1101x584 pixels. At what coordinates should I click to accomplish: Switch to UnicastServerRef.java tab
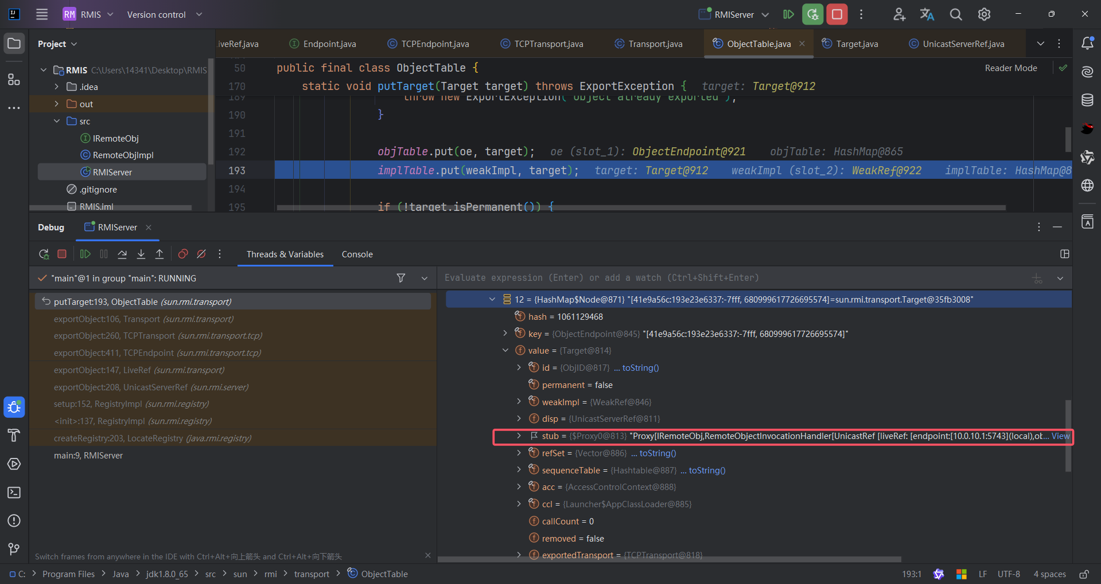pyautogui.click(x=956, y=44)
